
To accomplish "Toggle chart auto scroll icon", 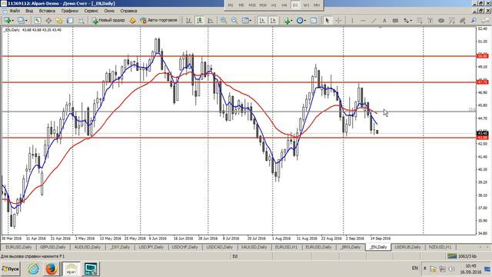I will [262, 21].
